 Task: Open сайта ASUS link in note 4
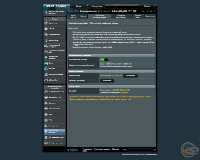(107, 47)
